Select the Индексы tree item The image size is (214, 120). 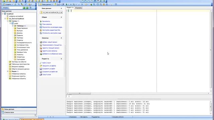[20, 40]
